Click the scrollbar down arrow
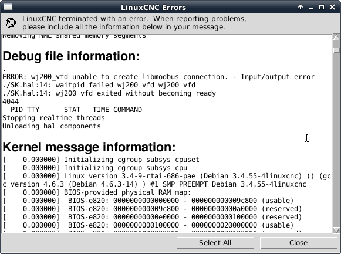The height and width of the screenshot is (254, 341). click(x=336, y=230)
